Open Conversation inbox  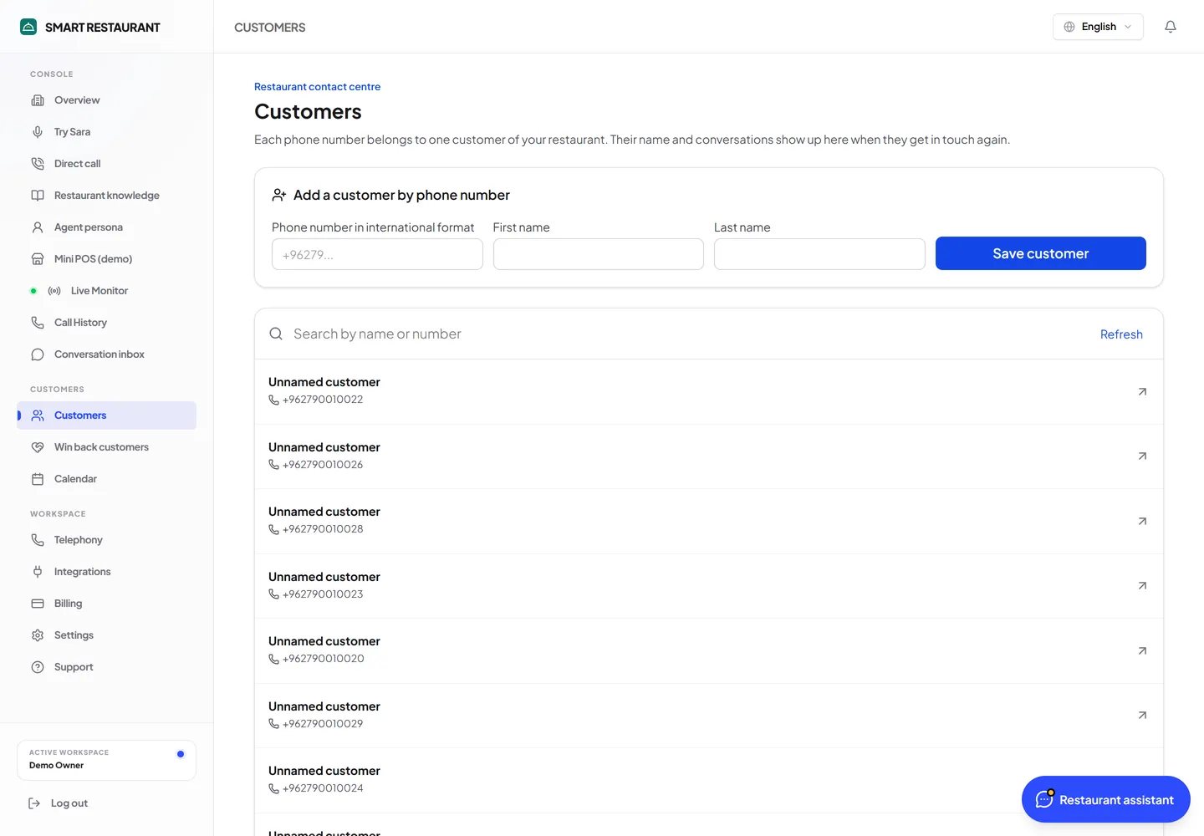[x=106, y=354]
